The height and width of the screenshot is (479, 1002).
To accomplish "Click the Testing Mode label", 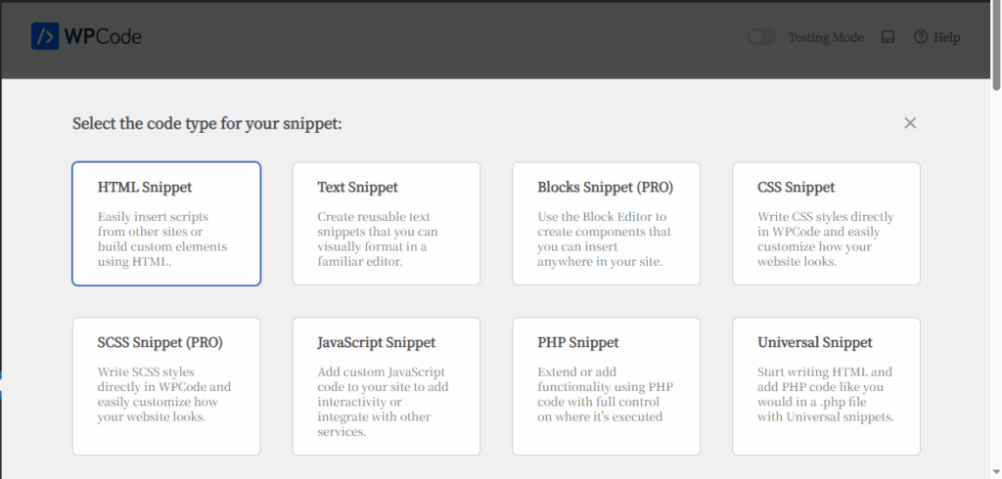I will (826, 37).
